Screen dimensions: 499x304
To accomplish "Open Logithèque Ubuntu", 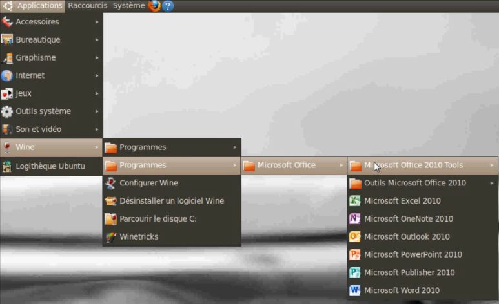I will [51, 166].
